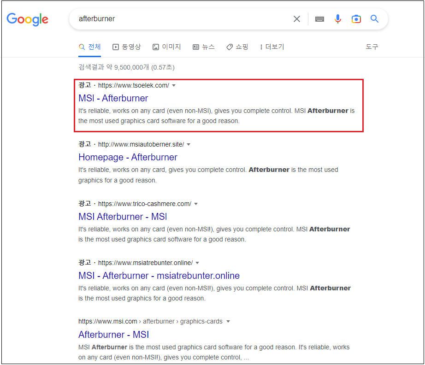Expand dropdown arrow next to tsoelek.com URL
This screenshot has width=425, height=365.
pos(174,86)
